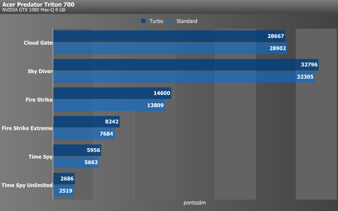Select Fire Strike Extreme Standard bar 7684
Screen dimensions: 338x211
click(84, 134)
